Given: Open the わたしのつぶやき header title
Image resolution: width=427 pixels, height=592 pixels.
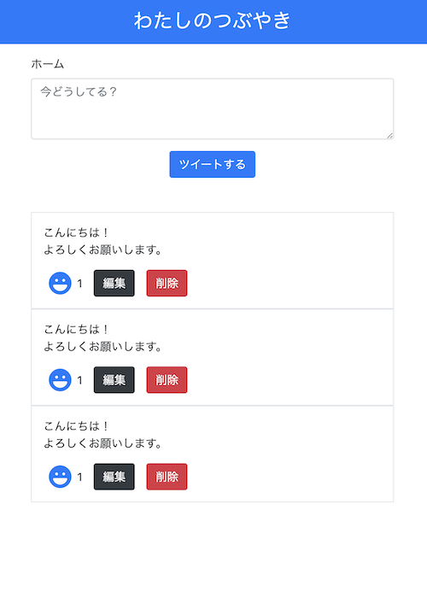Looking at the screenshot, I should pyautogui.click(x=212, y=21).
